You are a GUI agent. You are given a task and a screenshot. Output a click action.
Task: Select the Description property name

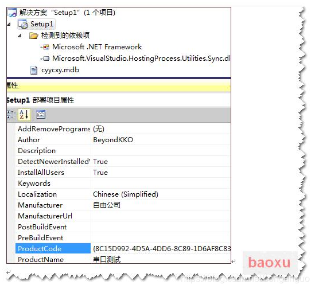[x=53, y=150]
